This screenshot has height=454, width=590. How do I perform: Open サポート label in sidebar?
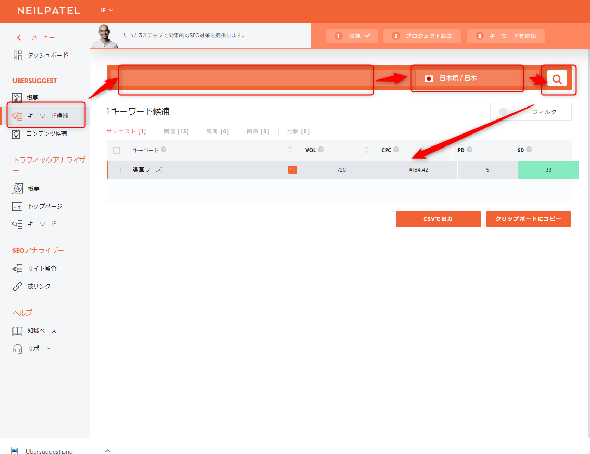(x=39, y=349)
